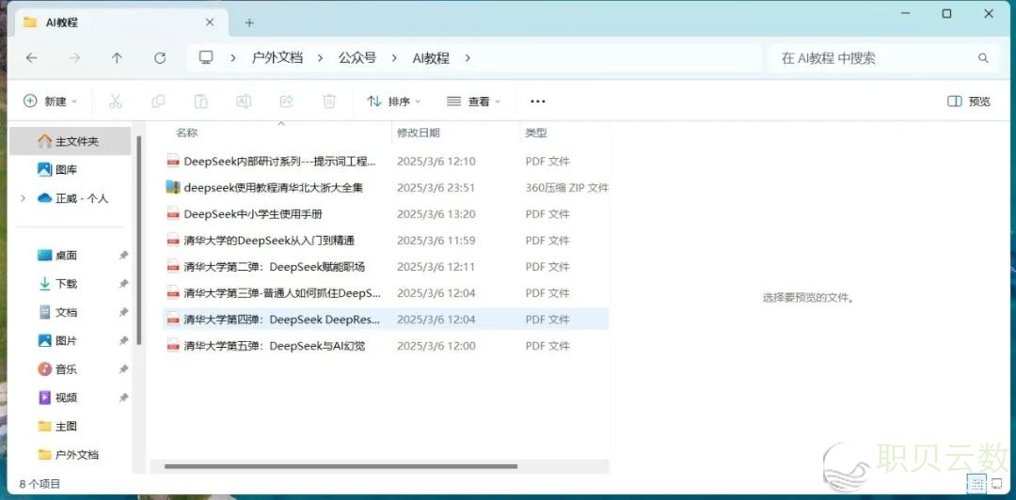Click AI教程 in breadcrumb path
Image resolution: width=1016 pixels, height=500 pixels.
(431, 57)
